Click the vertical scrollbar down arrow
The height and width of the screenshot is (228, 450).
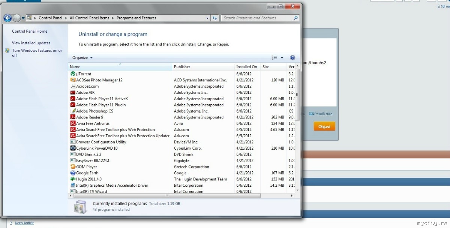point(298,190)
